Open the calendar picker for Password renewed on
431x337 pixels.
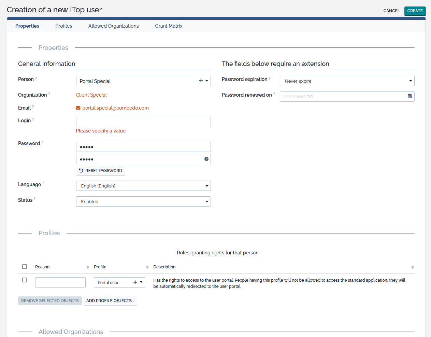click(410, 97)
